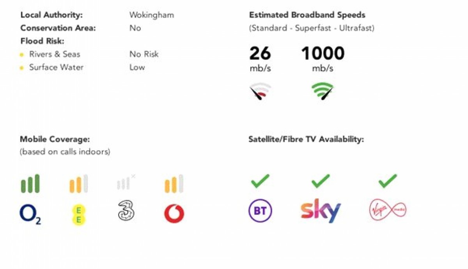This screenshot has height=269, width=468.
Task: Select the Sky TV logo
Action: (x=321, y=211)
